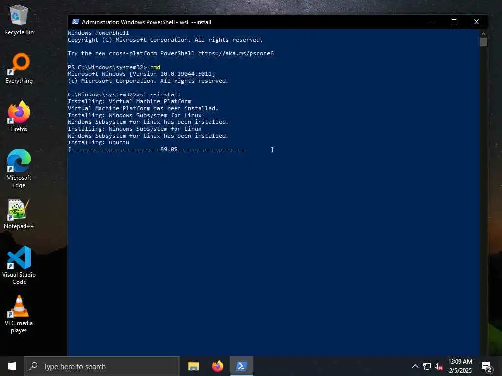Open the notification center icon
The image size is (502, 376).
coord(486,366)
